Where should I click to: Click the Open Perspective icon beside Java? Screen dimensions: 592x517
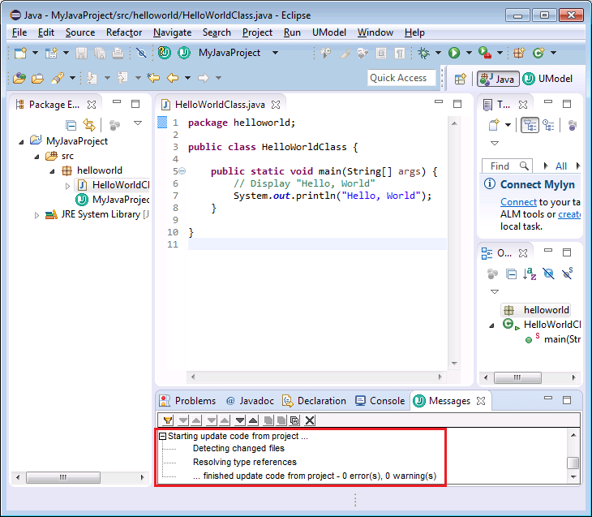point(460,79)
